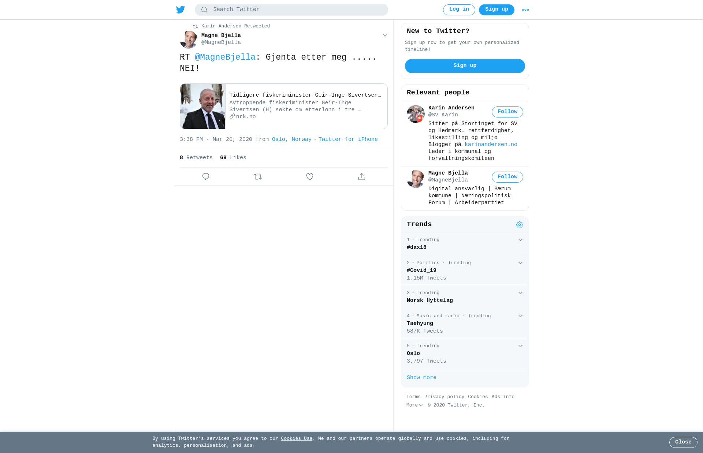Open the More footer dropdown
Screen dimensions: 703x453
coord(414,405)
